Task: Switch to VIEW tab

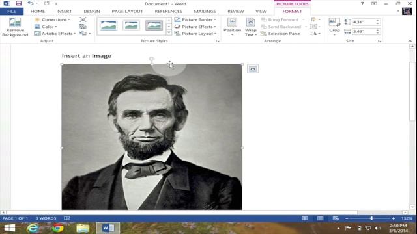Action: (261, 12)
